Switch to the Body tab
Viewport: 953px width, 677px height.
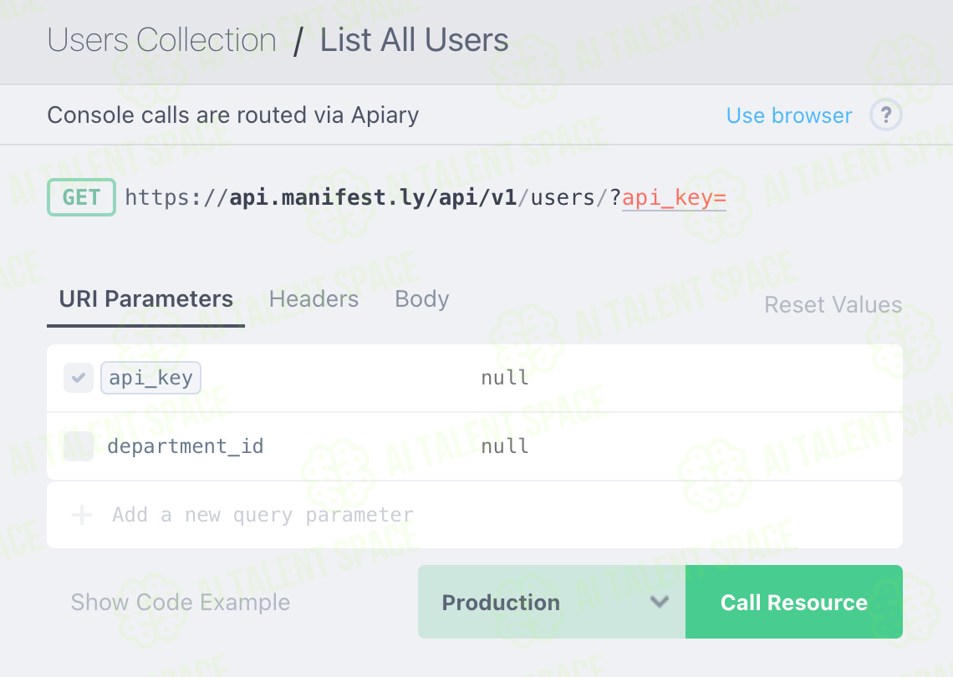coord(422,299)
